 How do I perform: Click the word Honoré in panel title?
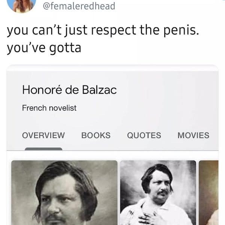[x=42, y=90]
